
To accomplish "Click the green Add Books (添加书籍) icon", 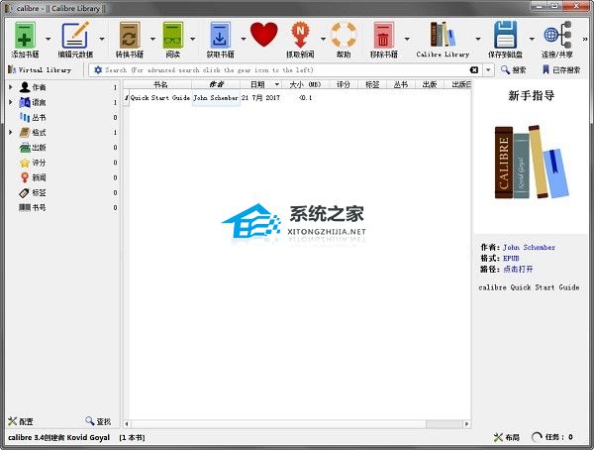I will 27,35.
